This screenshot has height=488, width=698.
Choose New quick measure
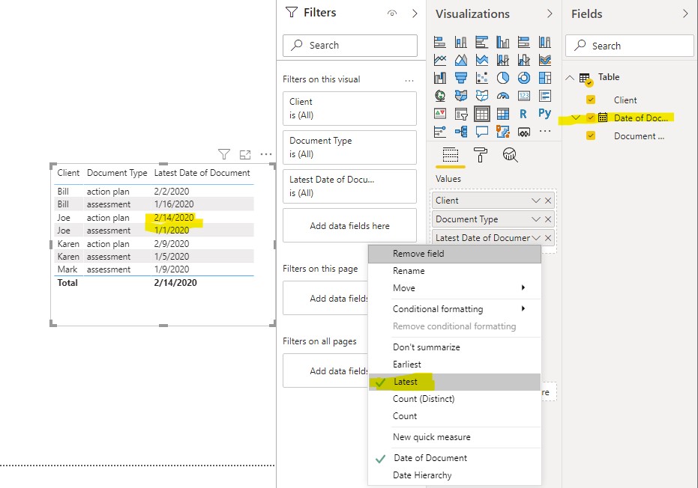pyautogui.click(x=454, y=437)
